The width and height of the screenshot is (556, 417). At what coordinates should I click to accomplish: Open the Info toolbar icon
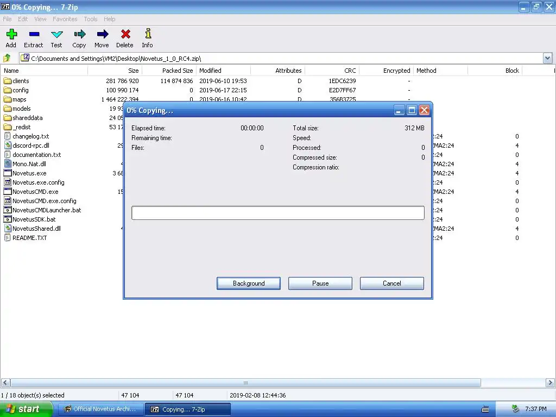[x=148, y=34]
